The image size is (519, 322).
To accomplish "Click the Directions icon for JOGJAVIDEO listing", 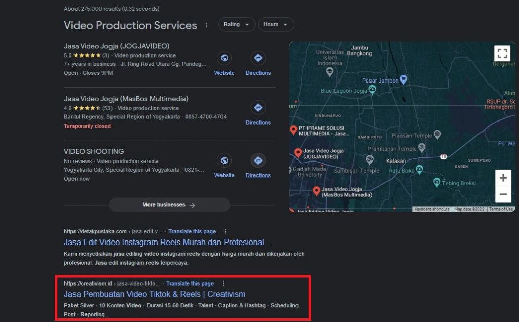I will coord(258,58).
